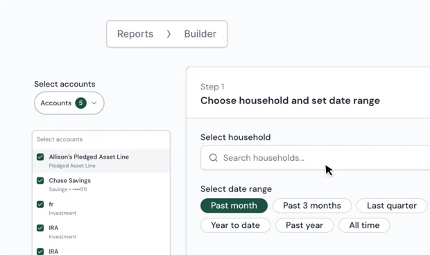
Task: Choose the Past year option
Action: click(304, 225)
